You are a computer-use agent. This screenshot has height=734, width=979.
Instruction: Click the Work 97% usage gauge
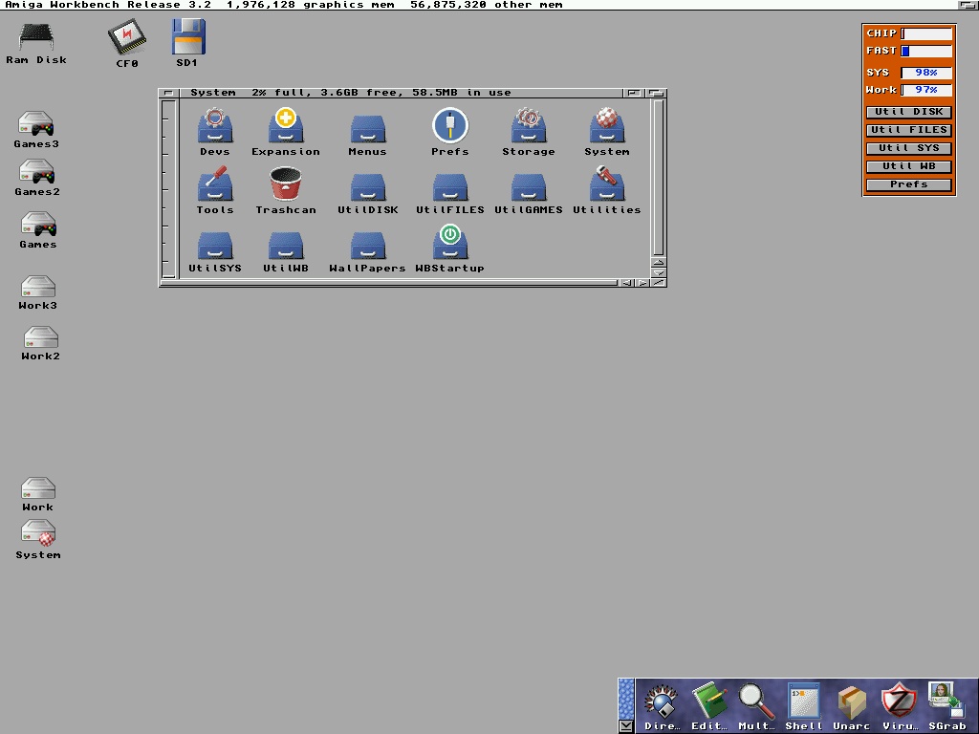pos(926,91)
